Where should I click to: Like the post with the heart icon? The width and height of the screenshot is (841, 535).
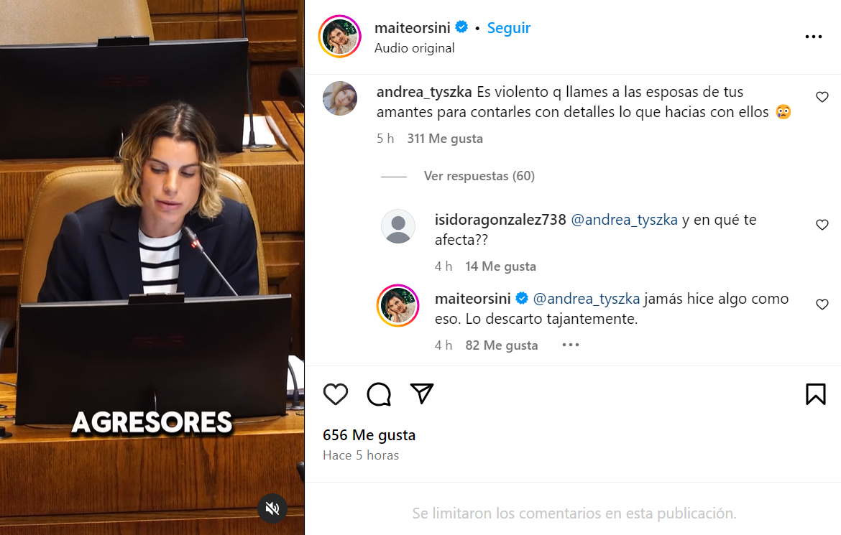336,394
